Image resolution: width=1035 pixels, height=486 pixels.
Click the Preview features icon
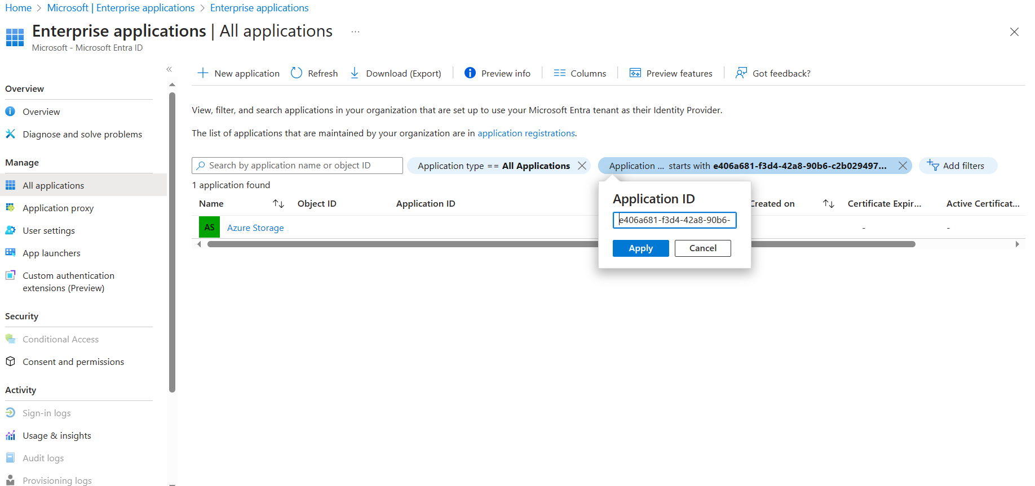635,73
